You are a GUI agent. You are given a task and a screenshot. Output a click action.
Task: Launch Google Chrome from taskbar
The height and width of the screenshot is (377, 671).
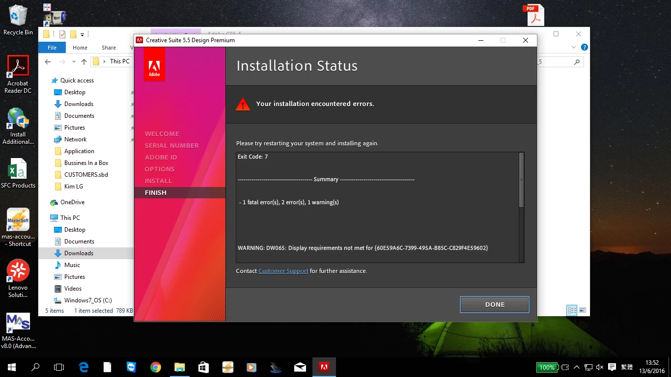(155, 367)
